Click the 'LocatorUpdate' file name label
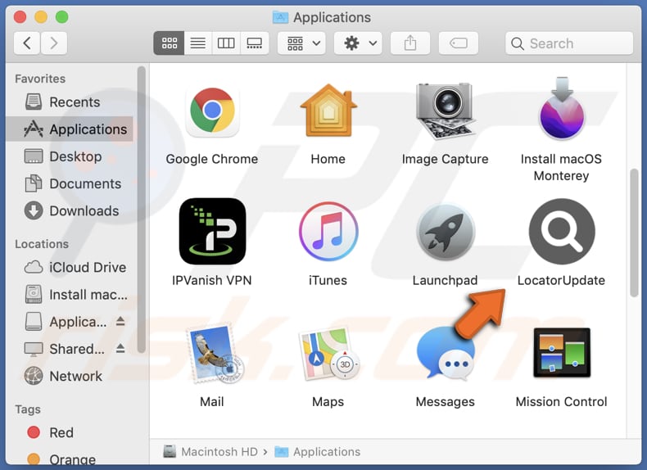The height and width of the screenshot is (470, 647). [561, 281]
